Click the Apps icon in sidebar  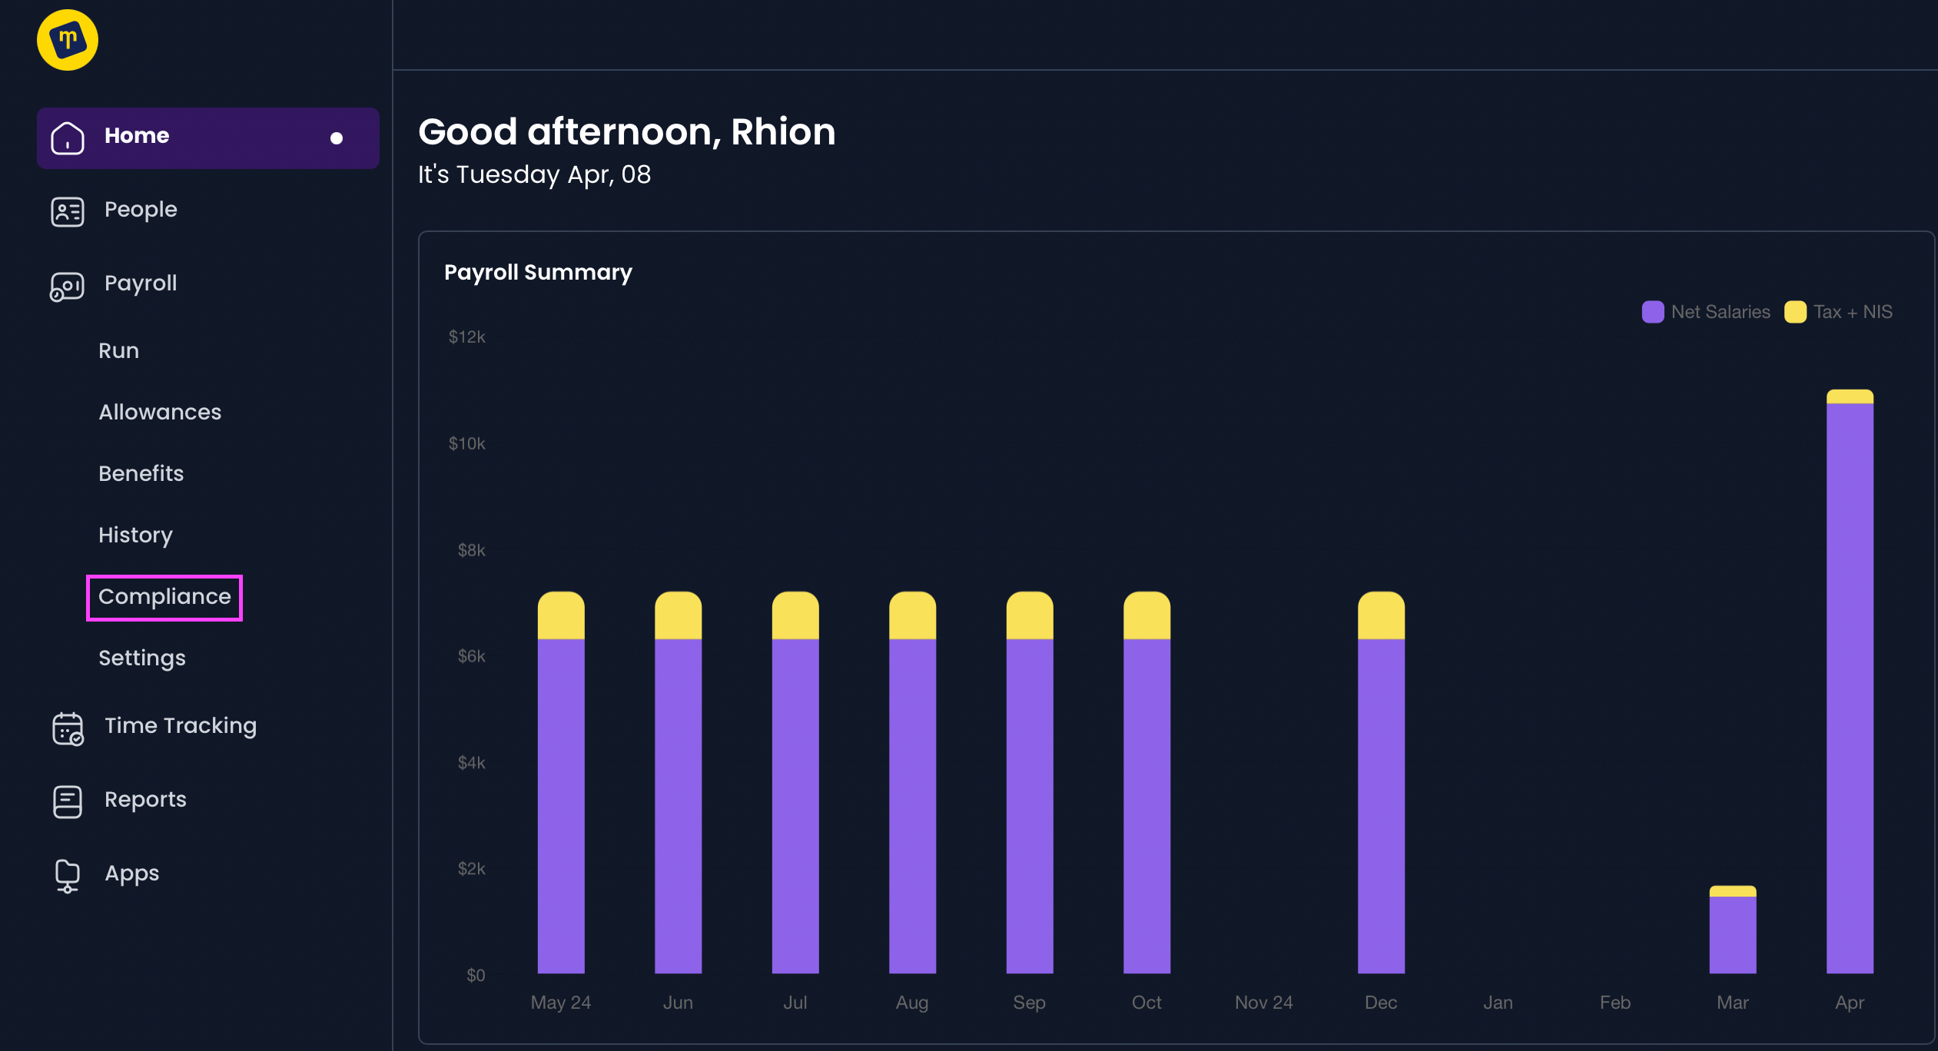(68, 875)
